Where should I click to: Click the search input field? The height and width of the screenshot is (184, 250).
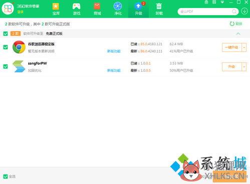pyautogui.click(x=205, y=12)
